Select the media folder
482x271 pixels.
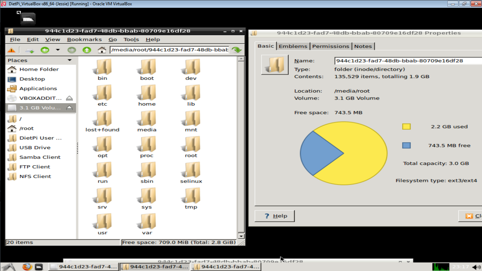pos(147,121)
